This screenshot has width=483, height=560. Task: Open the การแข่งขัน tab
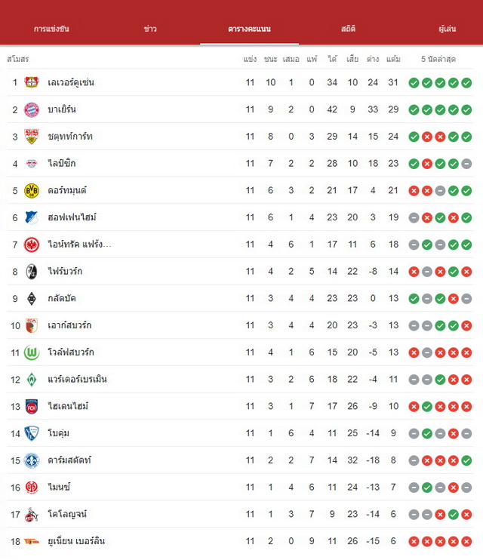coord(51,29)
